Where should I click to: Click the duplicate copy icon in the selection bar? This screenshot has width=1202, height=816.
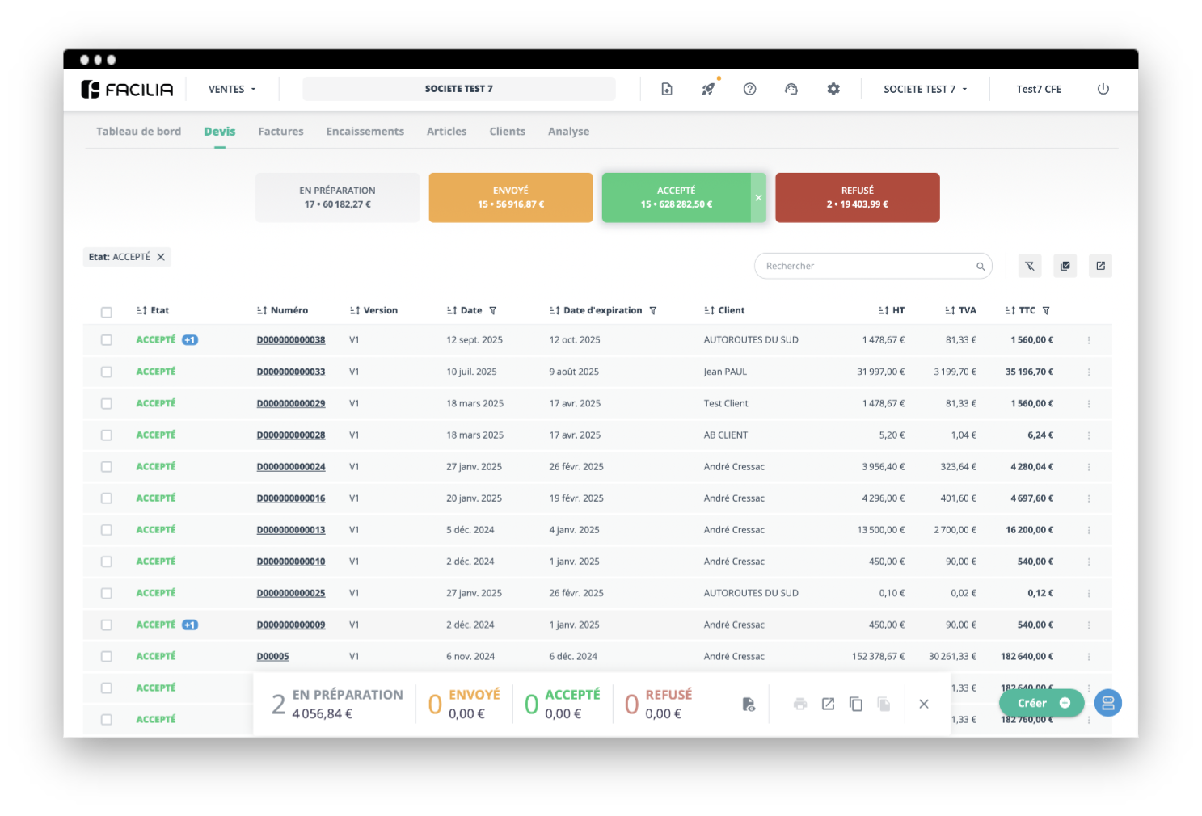point(855,704)
